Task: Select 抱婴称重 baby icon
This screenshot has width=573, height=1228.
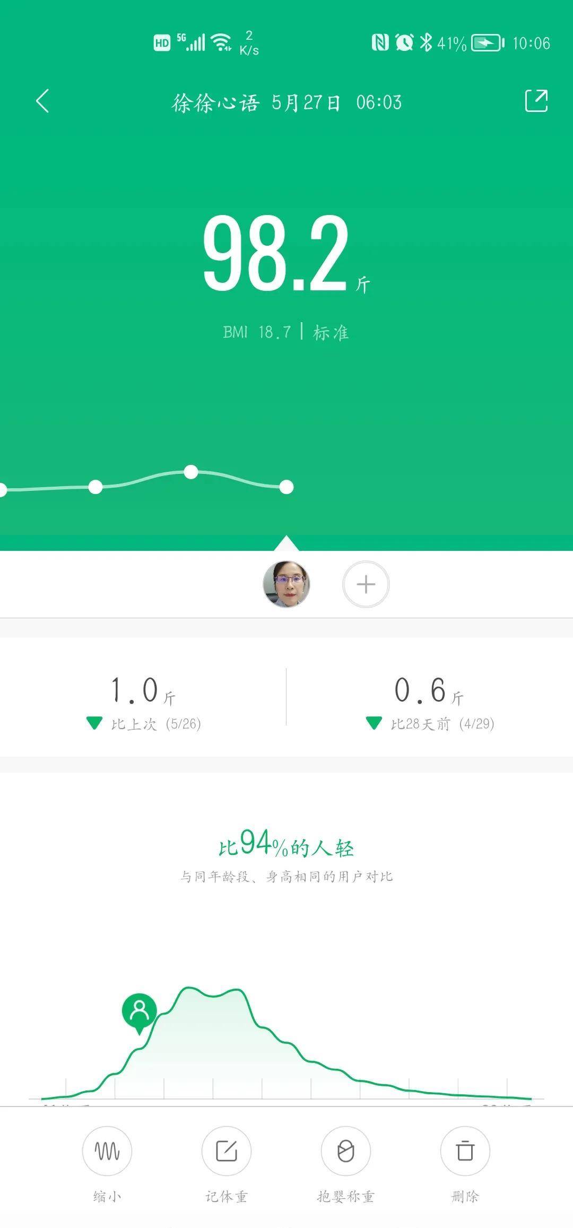Action: tap(346, 1151)
